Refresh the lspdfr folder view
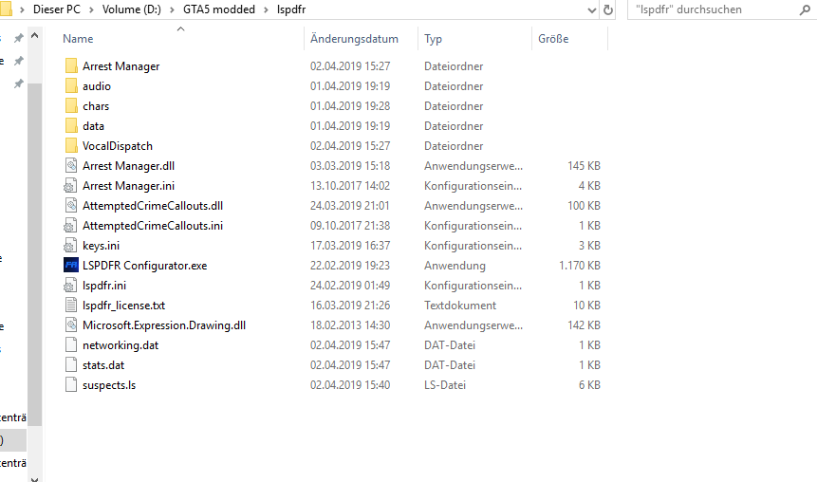Image resolution: width=817 pixels, height=482 pixels. point(608,9)
